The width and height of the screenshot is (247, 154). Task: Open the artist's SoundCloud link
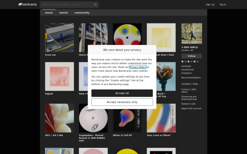[187, 70]
